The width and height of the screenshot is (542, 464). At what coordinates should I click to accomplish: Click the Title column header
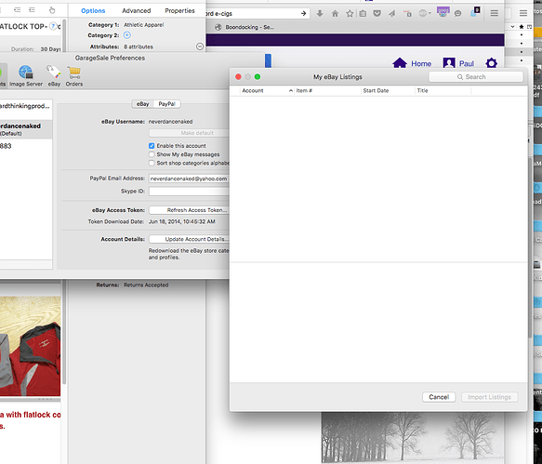tap(443, 90)
